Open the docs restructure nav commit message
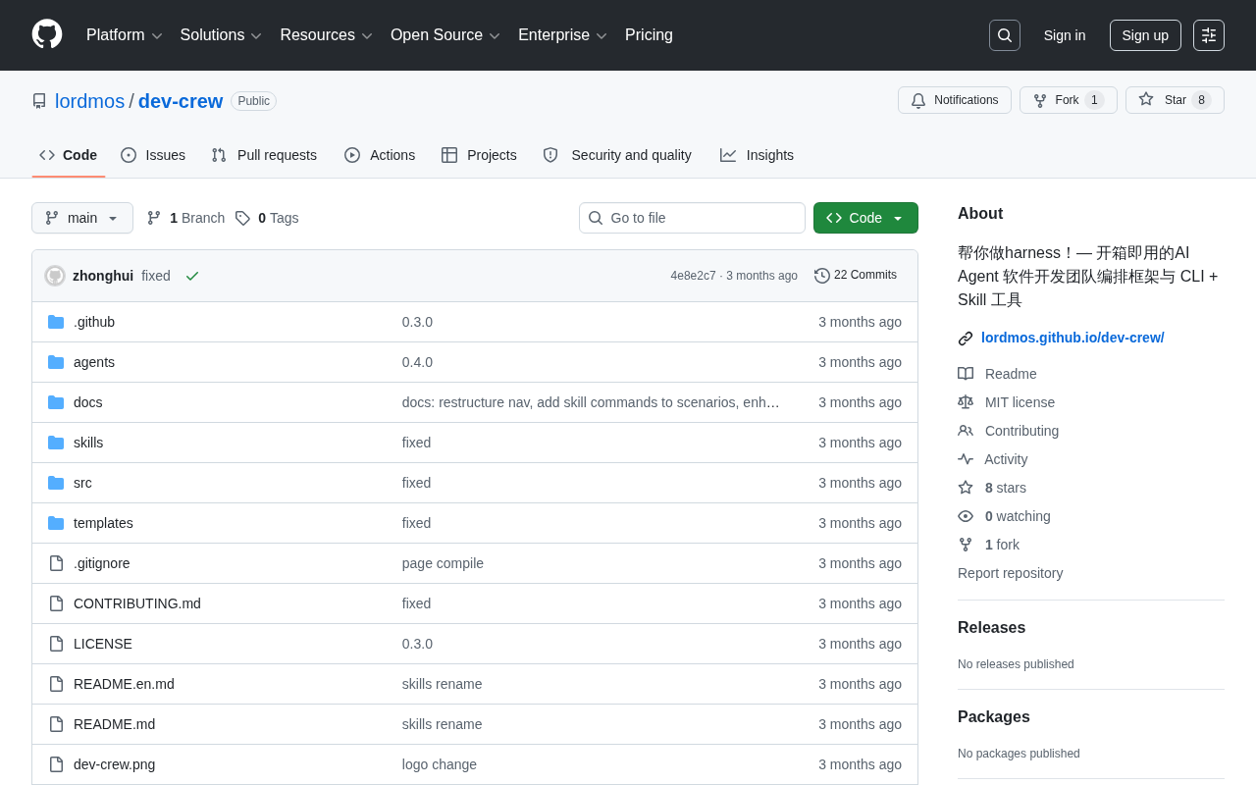Screen dimensions: 1256x785 click(x=591, y=402)
